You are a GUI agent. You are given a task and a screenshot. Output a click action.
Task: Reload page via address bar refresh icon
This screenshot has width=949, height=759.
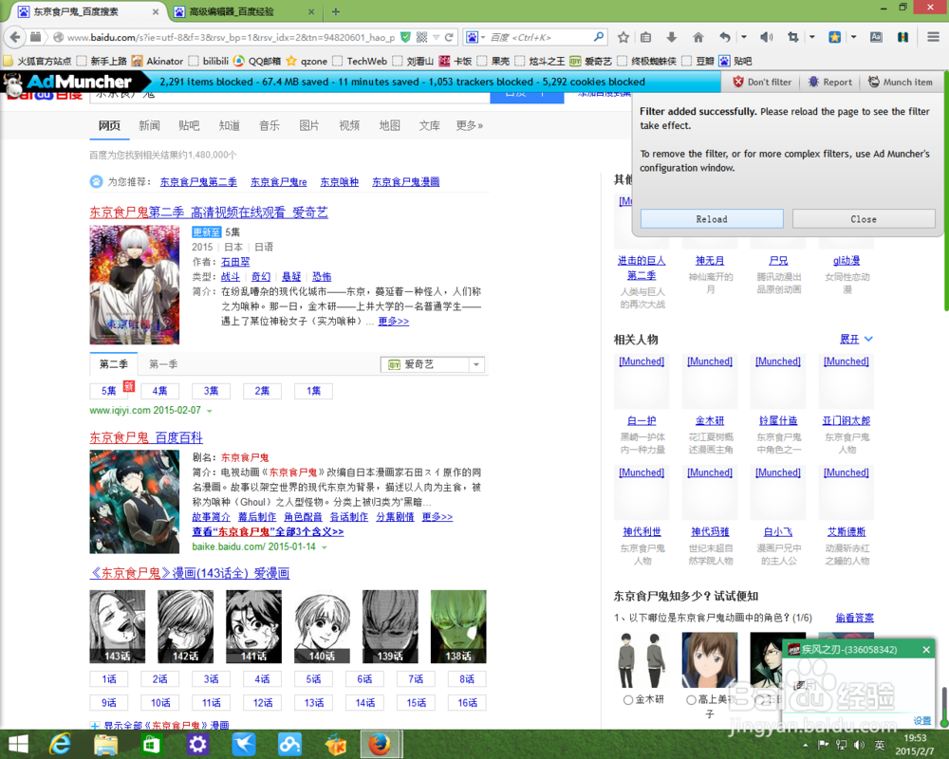coord(449,38)
